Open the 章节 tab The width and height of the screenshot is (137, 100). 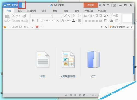pos(77,11)
